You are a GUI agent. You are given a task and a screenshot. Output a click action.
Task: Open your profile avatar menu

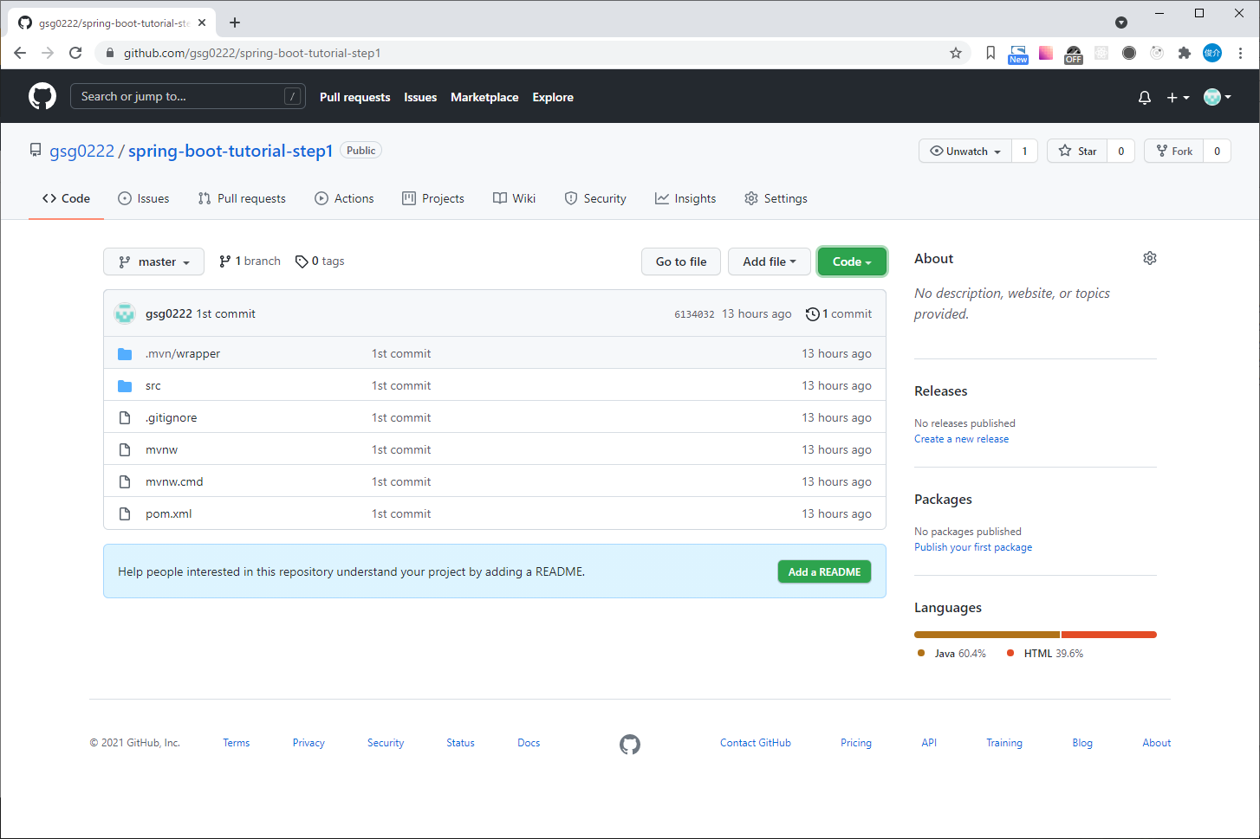pyautogui.click(x=1215, y=97)
